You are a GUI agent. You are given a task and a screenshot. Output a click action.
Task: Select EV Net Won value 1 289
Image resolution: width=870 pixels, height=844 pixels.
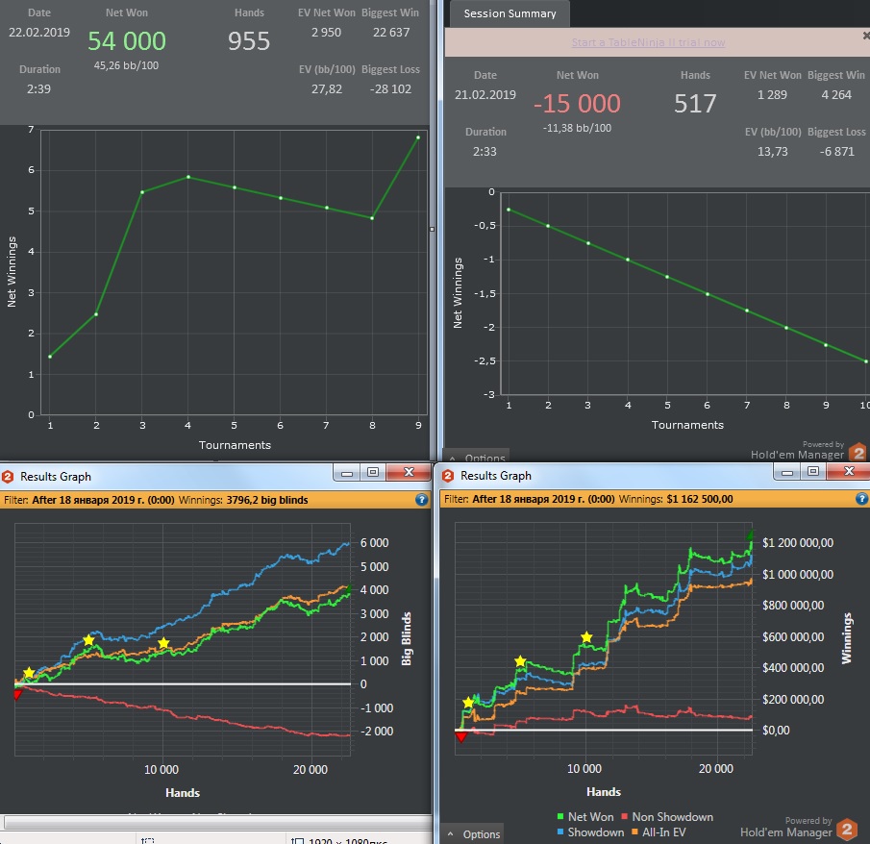[x=772, y=95]
